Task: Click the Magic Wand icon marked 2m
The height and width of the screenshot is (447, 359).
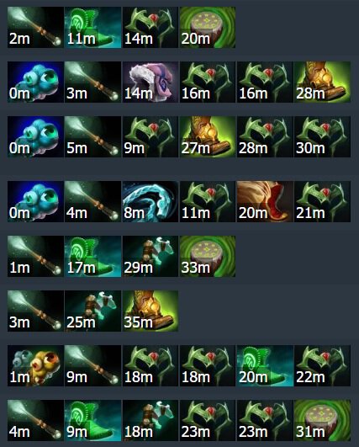Action: pos(35,28)
